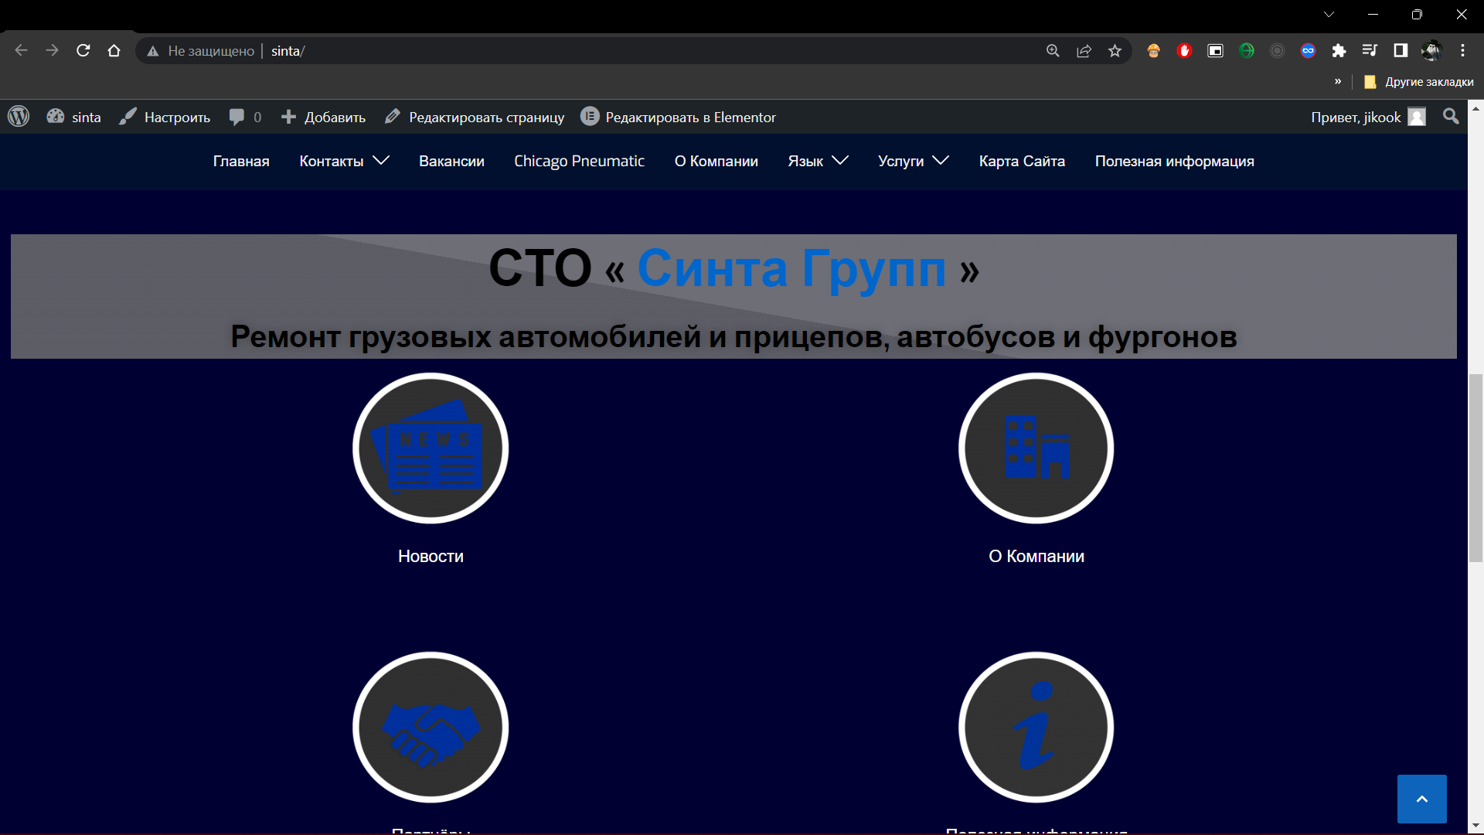The image size is (1484, 835).
Task: Click the Новости newspaper icon
Action: point(431,448)
